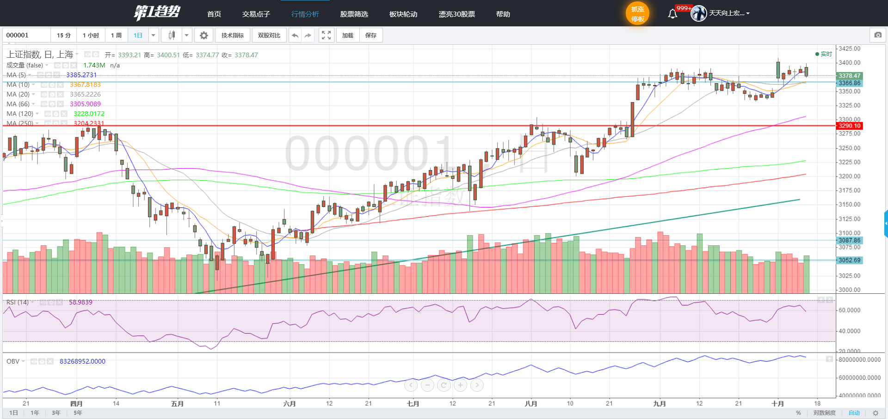
Task: Select the candlestick chart style icon
Action: (172, 35)
